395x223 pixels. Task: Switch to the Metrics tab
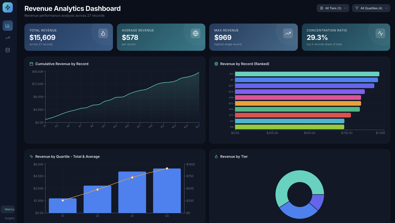[x=9, y=209]
